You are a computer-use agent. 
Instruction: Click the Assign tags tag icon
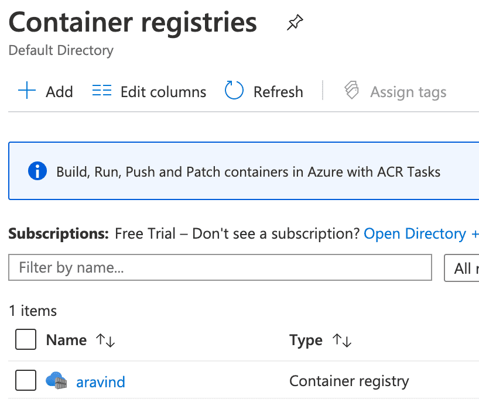point(351,91)
